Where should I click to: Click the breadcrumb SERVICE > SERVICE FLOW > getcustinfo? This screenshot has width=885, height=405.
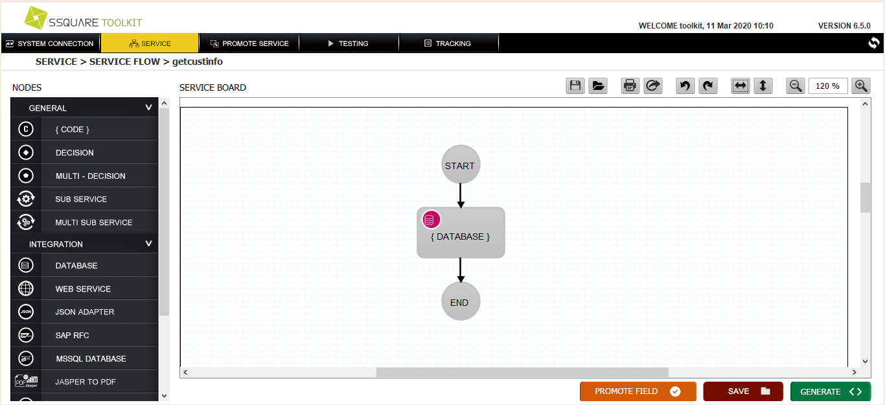(129, 62)
